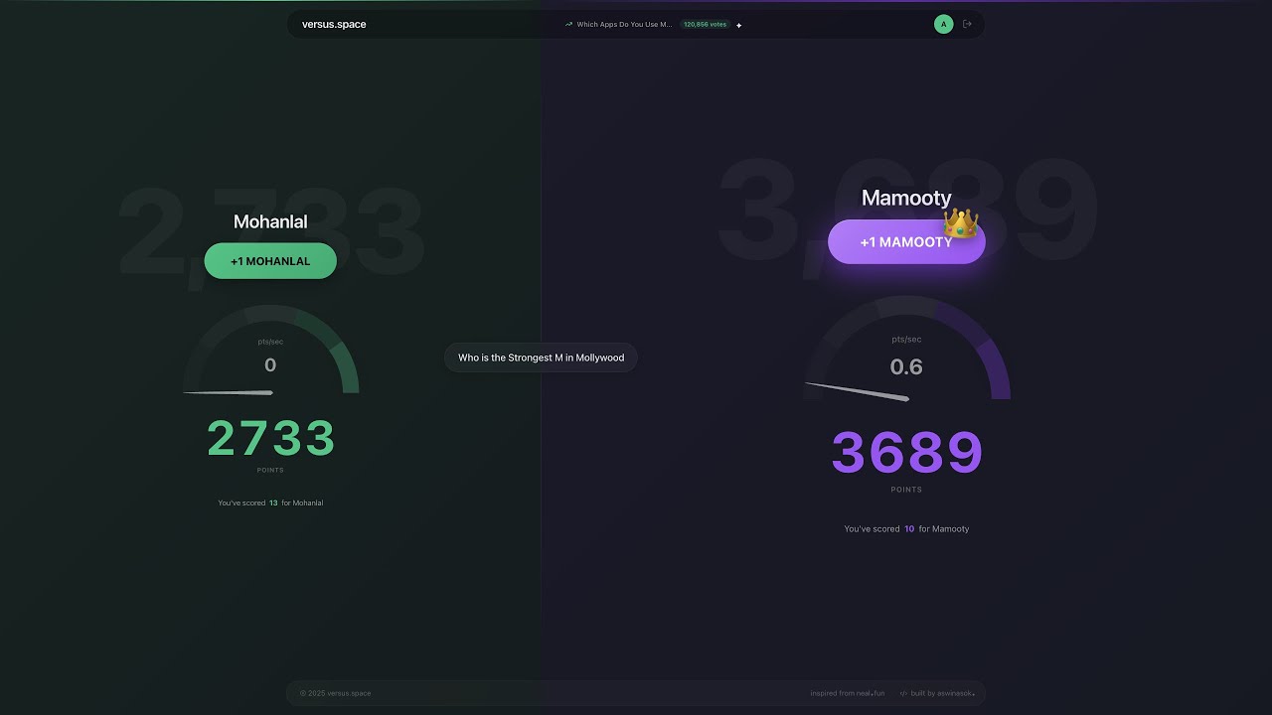Screen dimensions: 1272x715
Task: Click 'You've scored 13 for Mohanlal' text
Action: (270, 503)
